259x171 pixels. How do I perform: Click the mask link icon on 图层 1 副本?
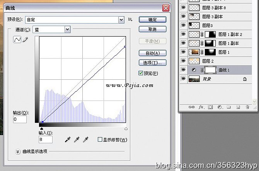tap(202, 43)
